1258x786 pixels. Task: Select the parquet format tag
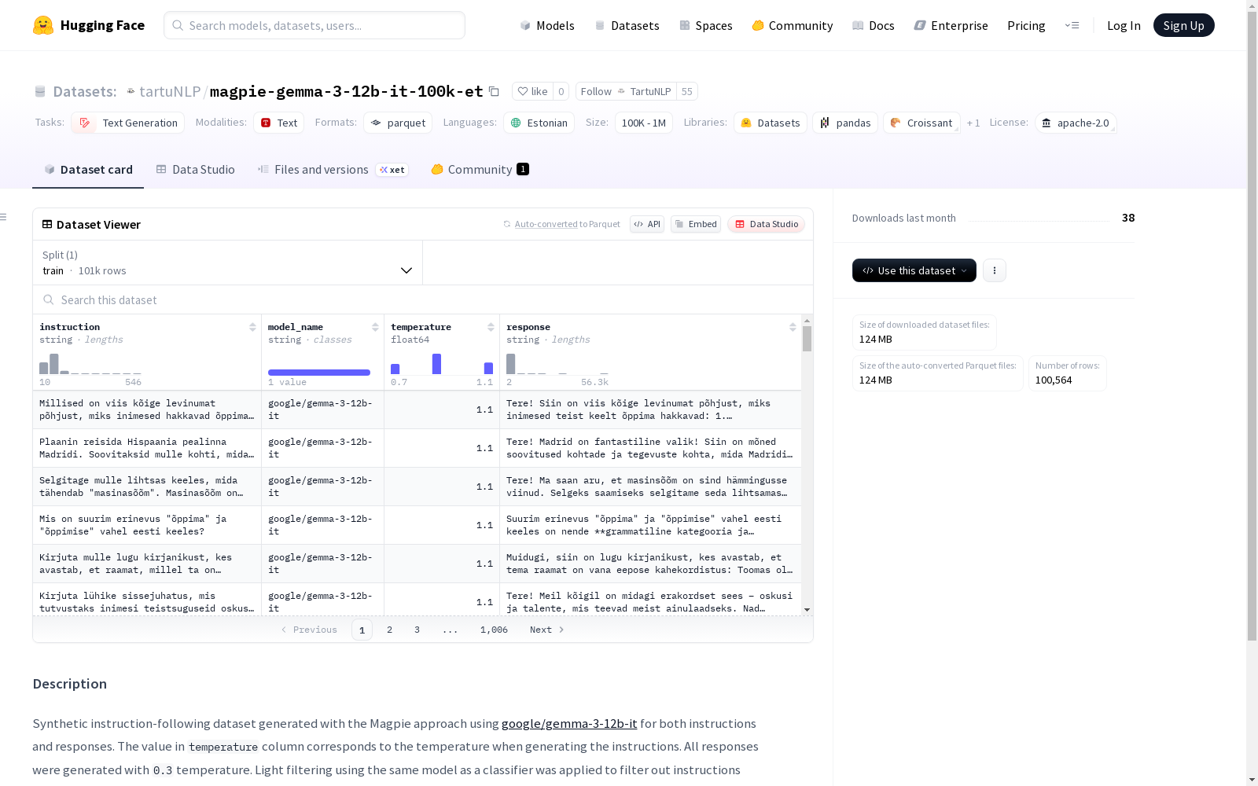tap(398, 123)
